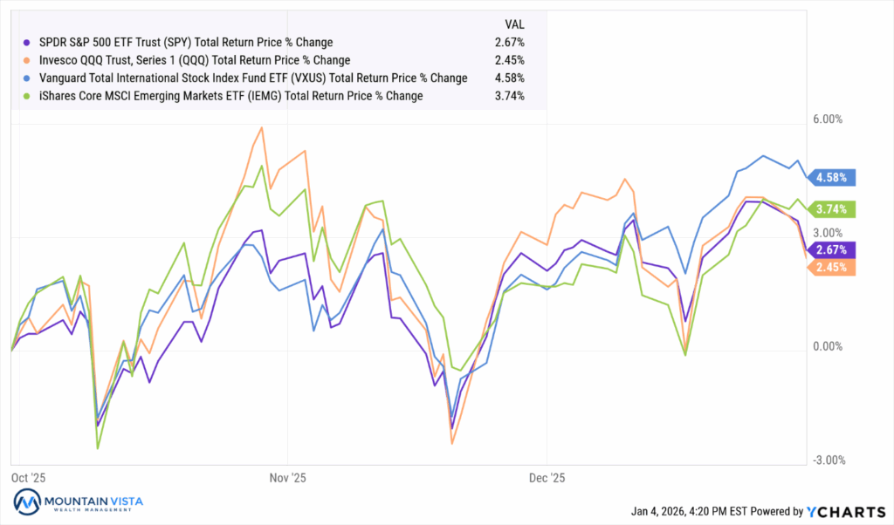Screen dimensions: 894x525
Task: Click the blue 4.58% end-of-line tag
Action: pos(834,178)
